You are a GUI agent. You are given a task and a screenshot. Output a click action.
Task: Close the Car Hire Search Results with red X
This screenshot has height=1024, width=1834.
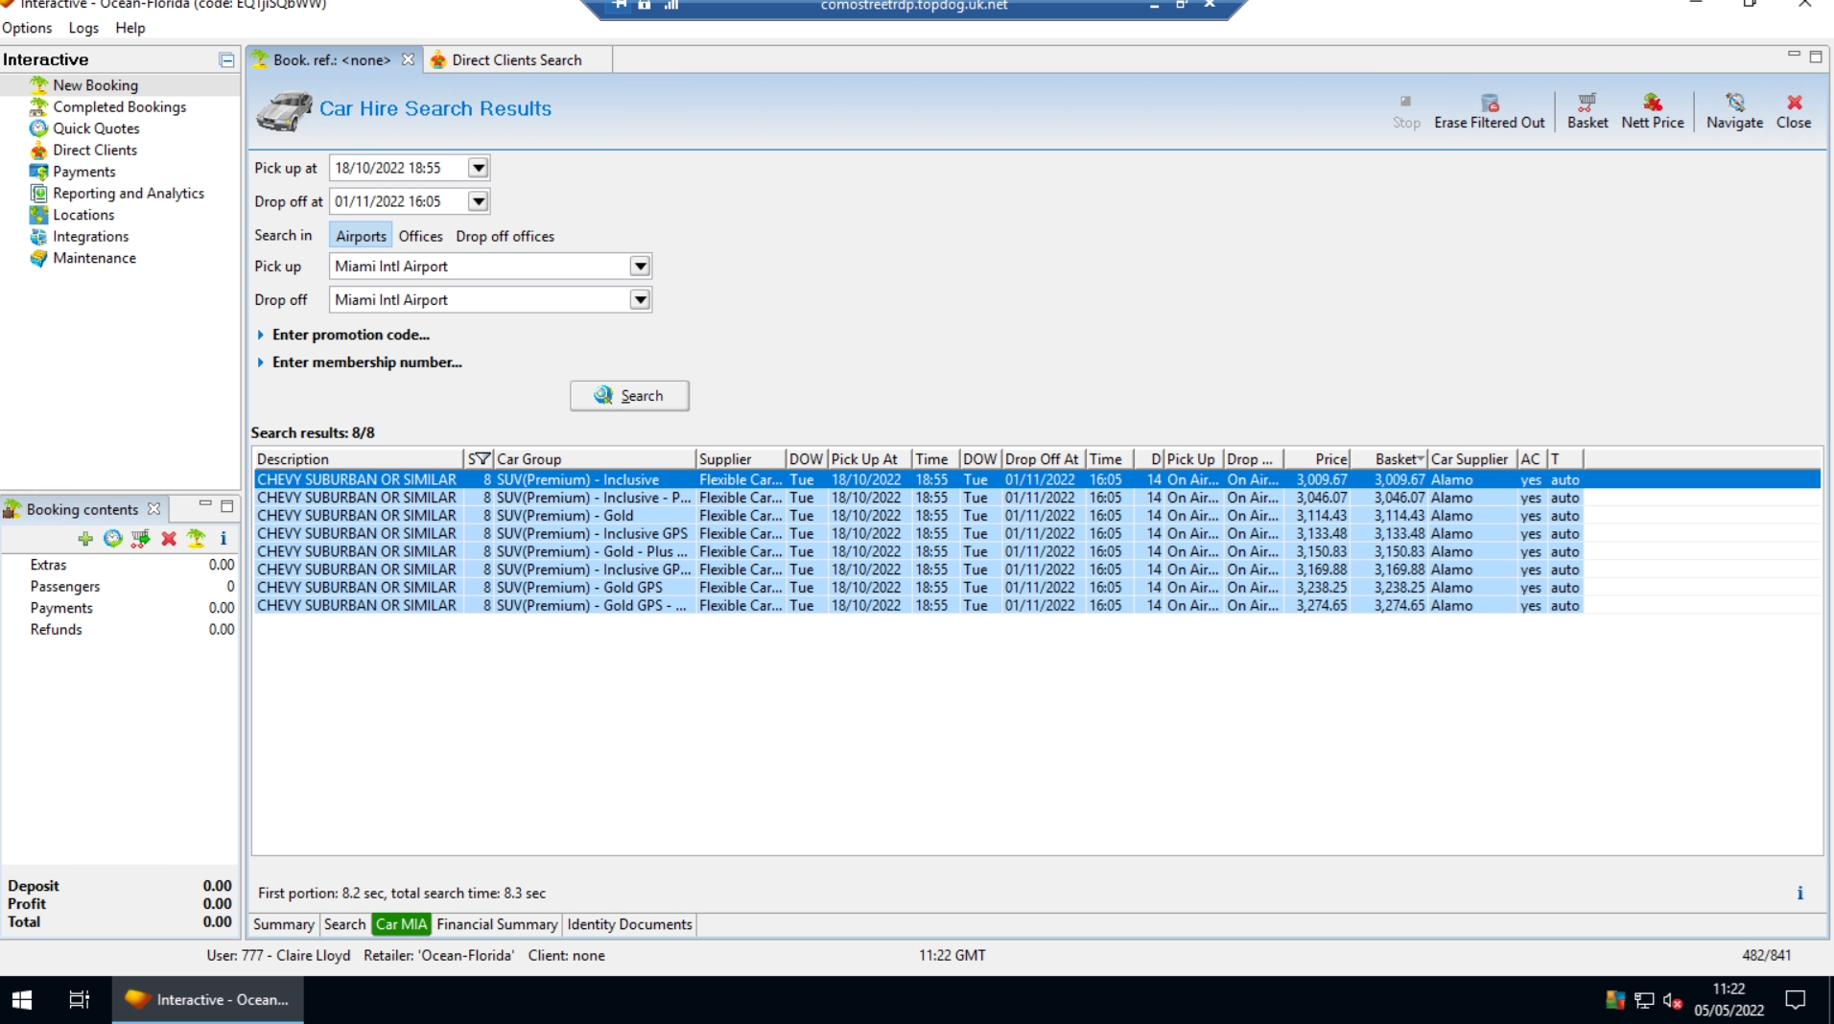coord(1794,103)
